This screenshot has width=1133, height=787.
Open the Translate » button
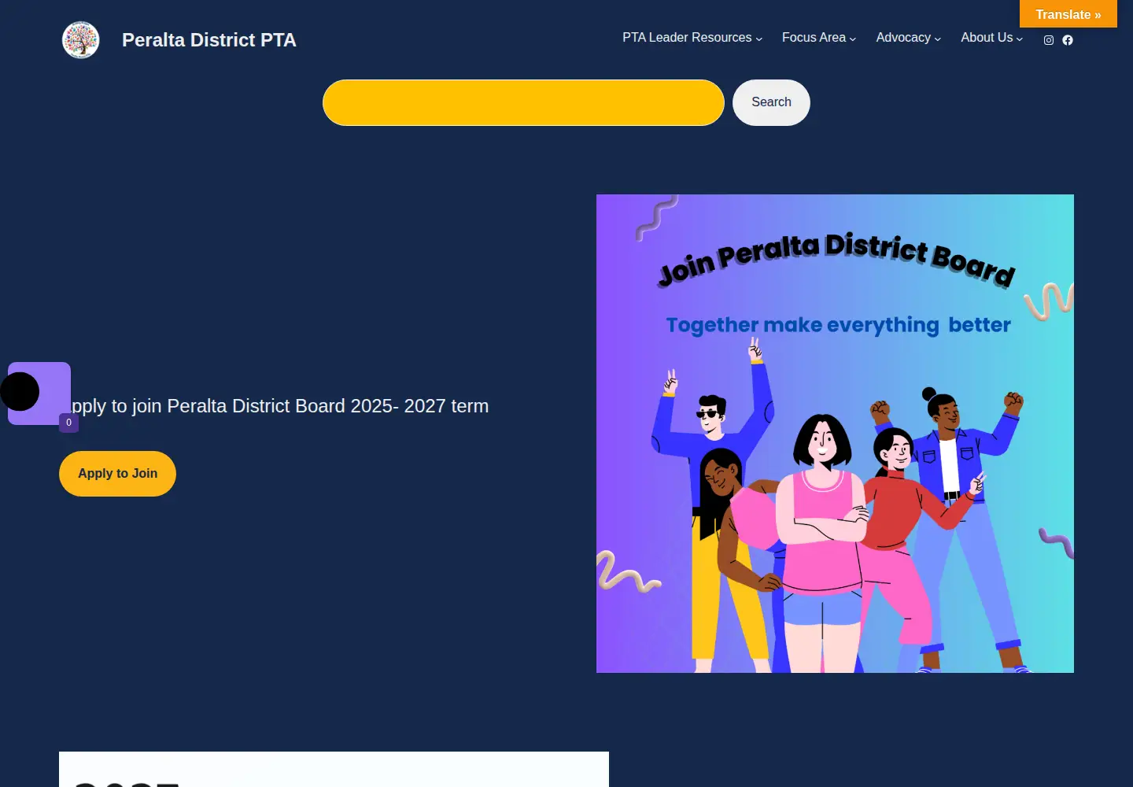pos(1068,14)
